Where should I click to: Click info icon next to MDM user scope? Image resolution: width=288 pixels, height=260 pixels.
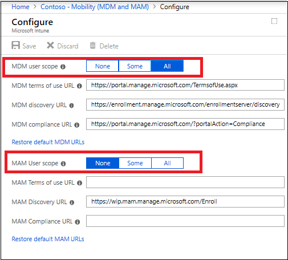click(63, 67)
